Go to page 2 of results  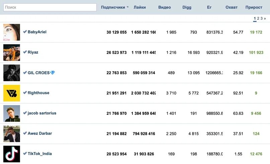pos(258,18)
